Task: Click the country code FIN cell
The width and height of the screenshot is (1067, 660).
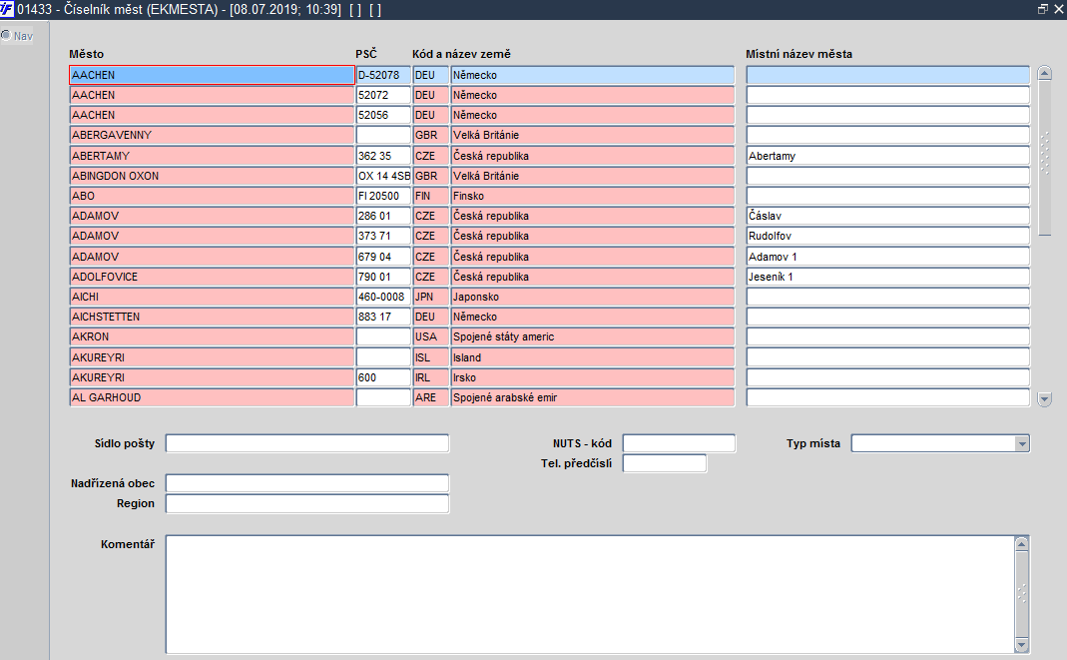Action: click(431, 196)
